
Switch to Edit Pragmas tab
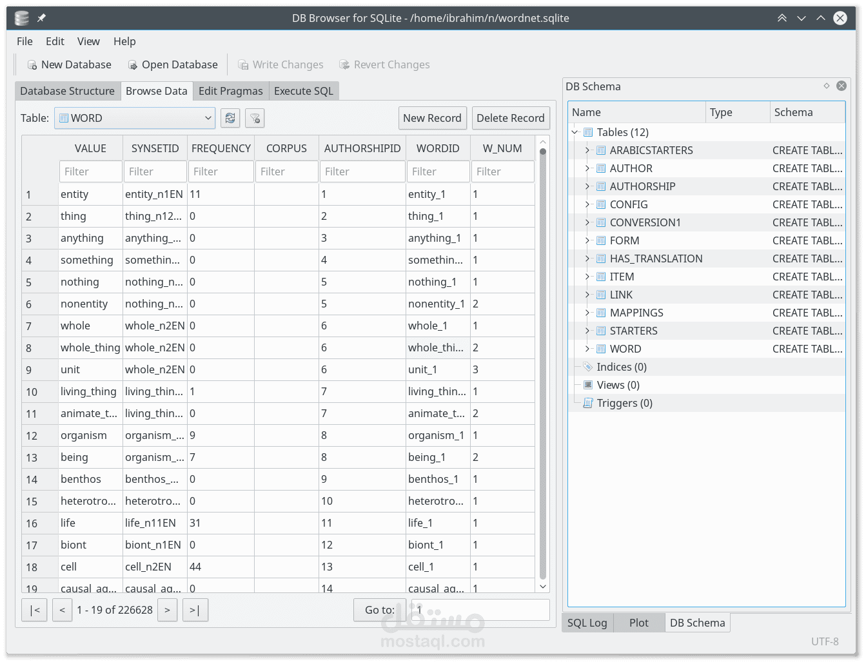pos(230,91)
